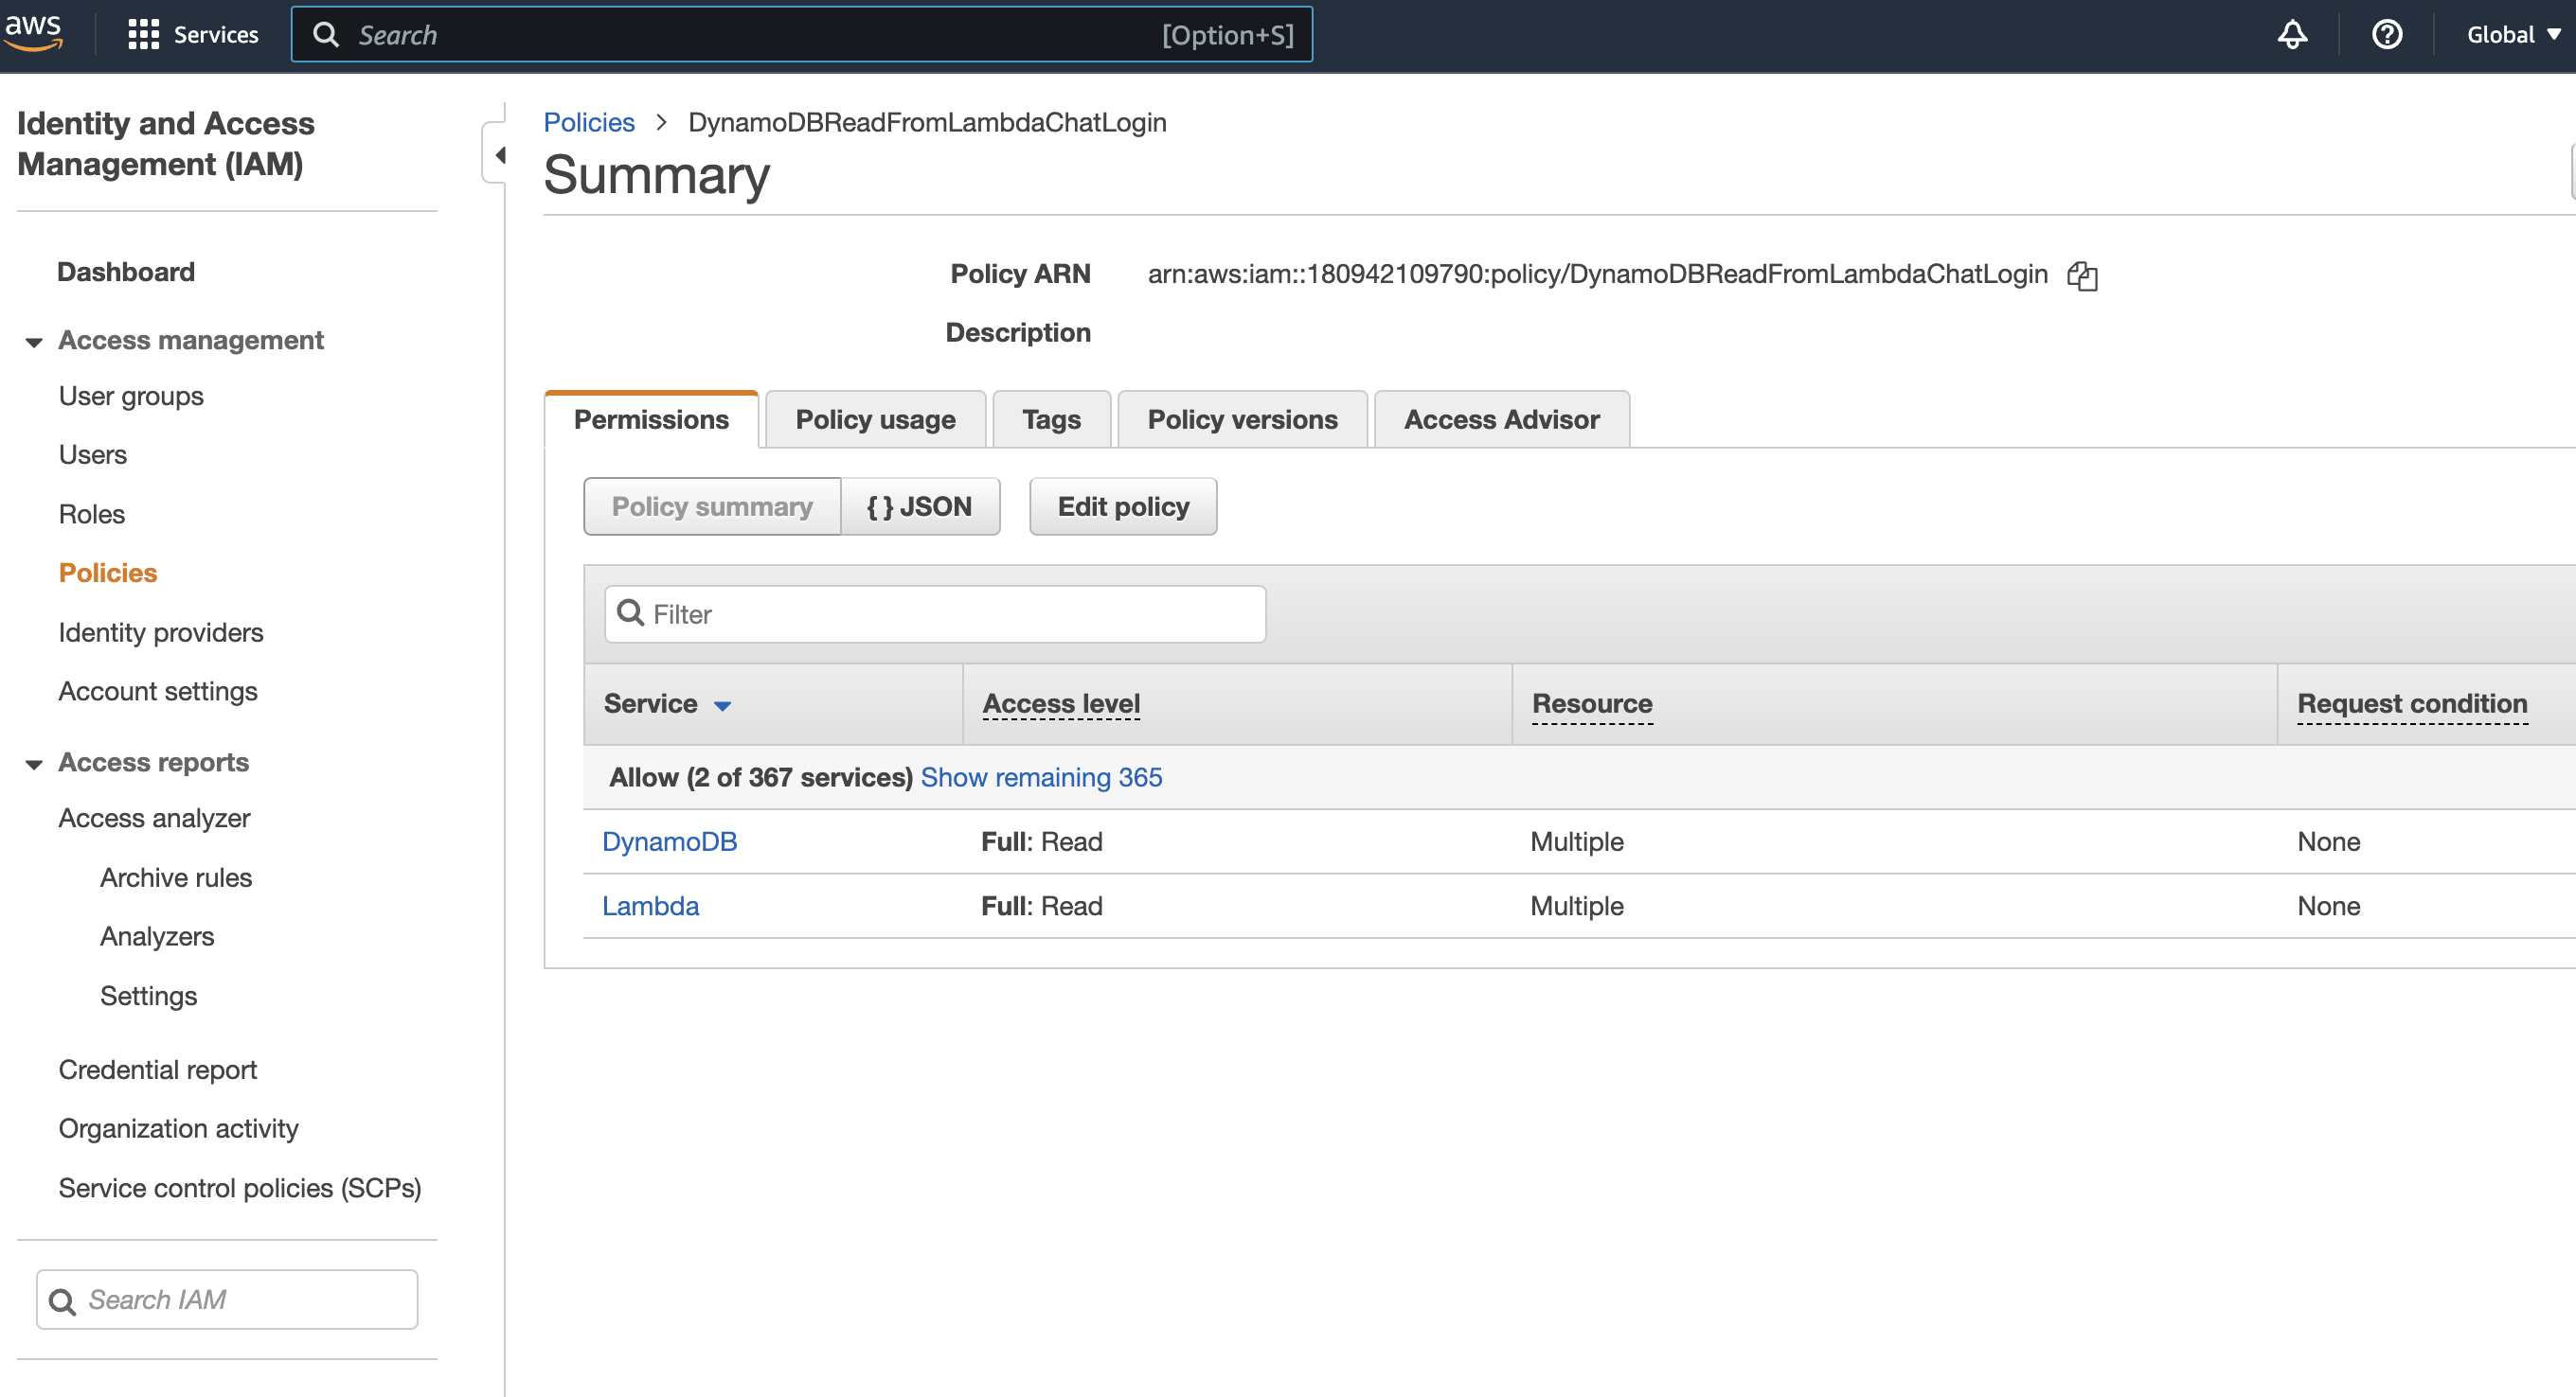Switch to the JSON view
This screenshot has height=1397, width=2576.
coord(920,506)
